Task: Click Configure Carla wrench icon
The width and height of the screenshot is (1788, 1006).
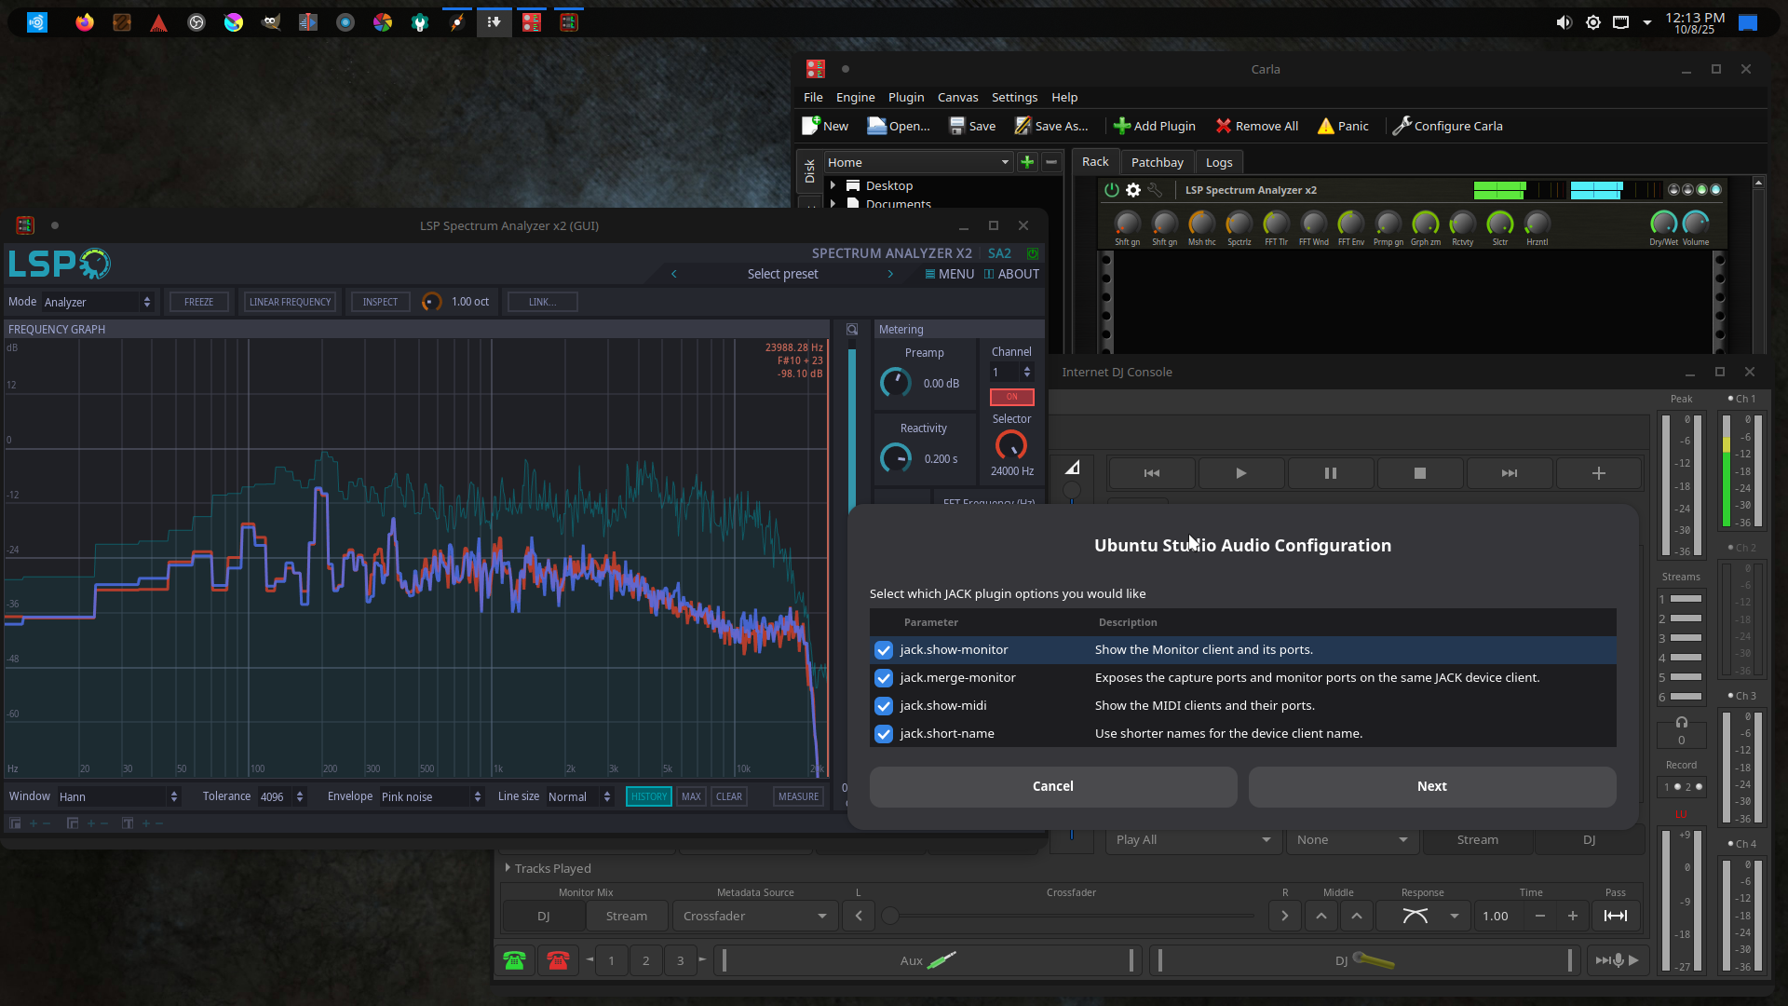Action: (x=1402, y=126)
